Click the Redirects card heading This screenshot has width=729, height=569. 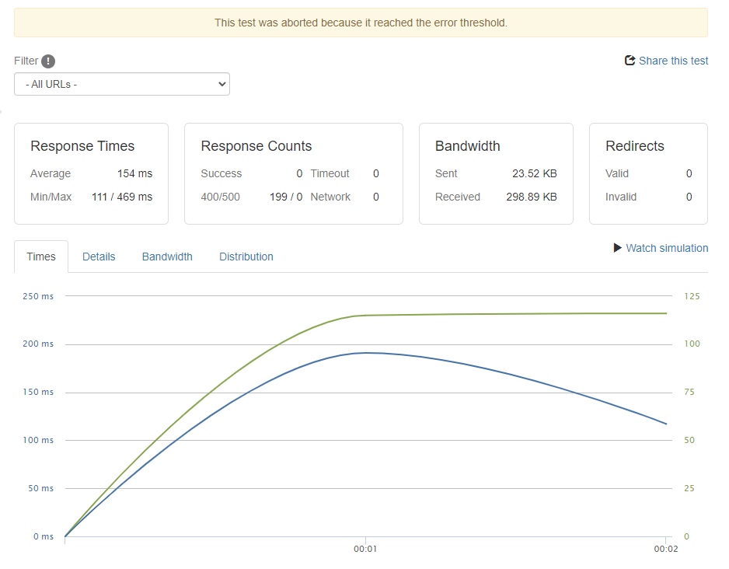point(635,146)
